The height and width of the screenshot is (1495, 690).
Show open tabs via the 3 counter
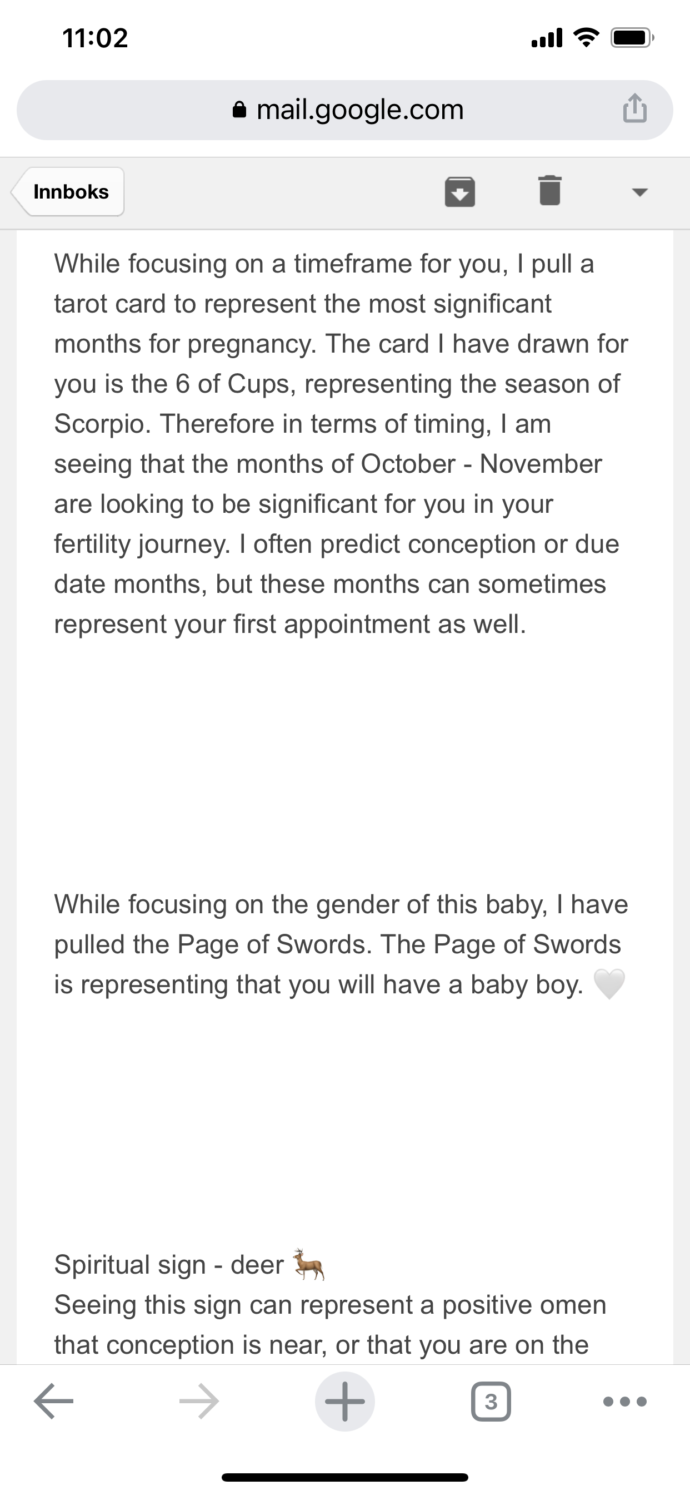491,1402
